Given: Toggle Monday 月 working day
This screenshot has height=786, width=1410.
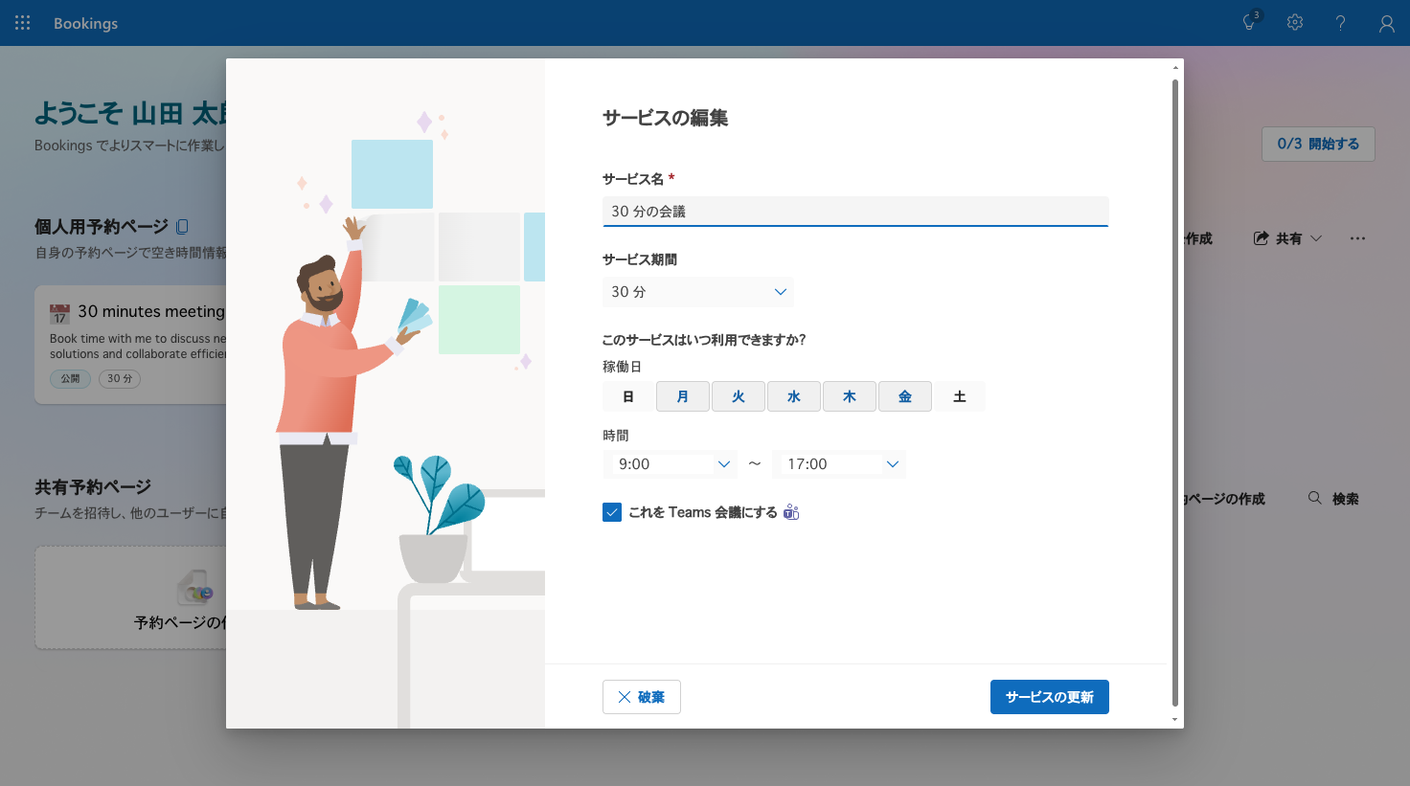Looking at the screenshot, I should [683, 396].
